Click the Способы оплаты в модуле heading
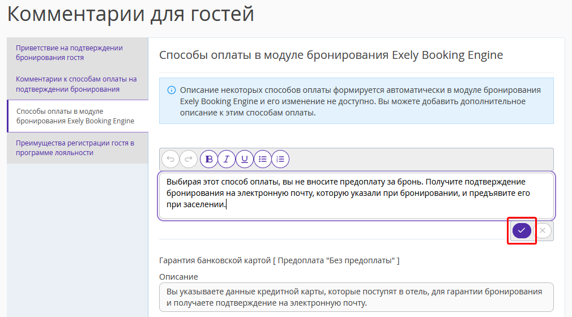 [331, 55]
